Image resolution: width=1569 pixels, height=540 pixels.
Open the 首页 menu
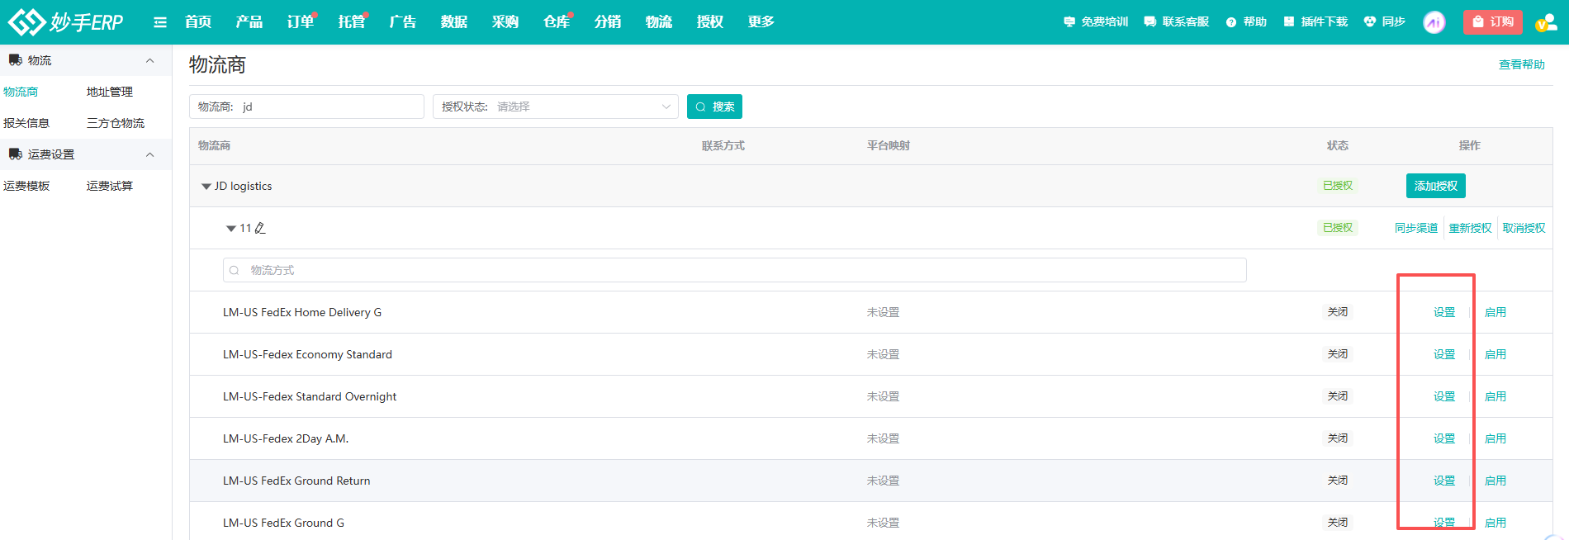point(198,21)
